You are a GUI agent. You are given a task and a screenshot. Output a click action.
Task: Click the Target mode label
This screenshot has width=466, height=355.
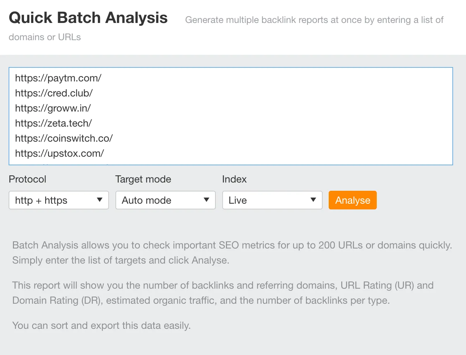point(143,179)
